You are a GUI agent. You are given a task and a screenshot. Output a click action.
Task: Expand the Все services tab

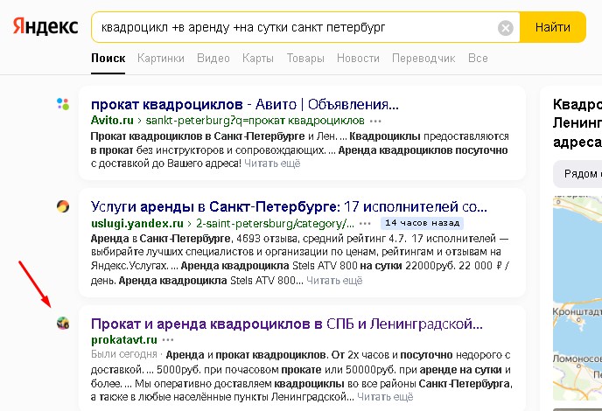[478, 59]
